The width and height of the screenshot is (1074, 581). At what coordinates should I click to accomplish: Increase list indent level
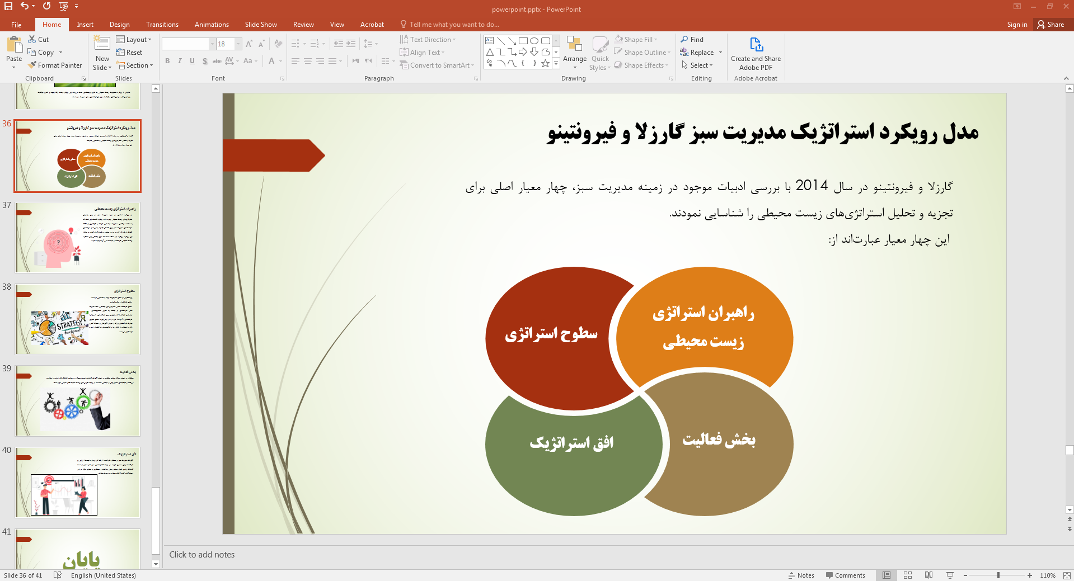pos(351,44)
